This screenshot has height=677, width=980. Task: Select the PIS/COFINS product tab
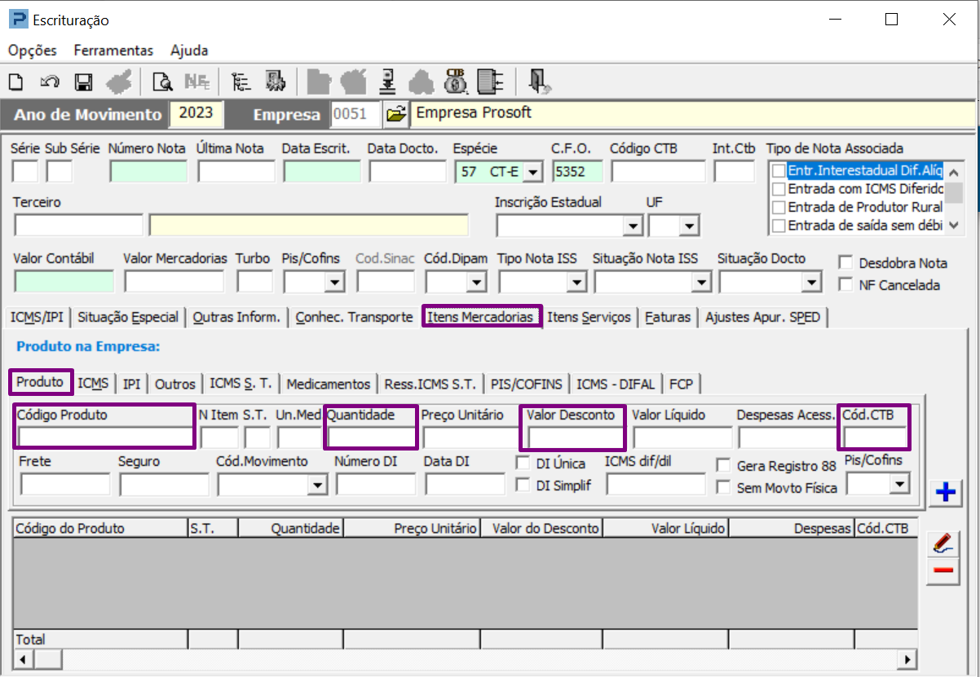click(x=527, y=384)
